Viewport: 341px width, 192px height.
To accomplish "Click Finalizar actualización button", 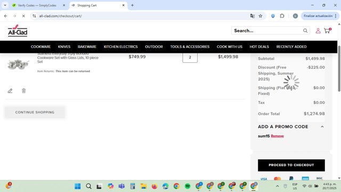I will tap(318, 16).
